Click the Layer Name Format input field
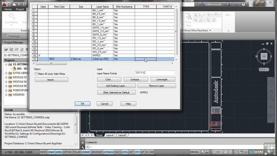Image resolution: width=277 pixels, height=156 pixels. (155, 73)
